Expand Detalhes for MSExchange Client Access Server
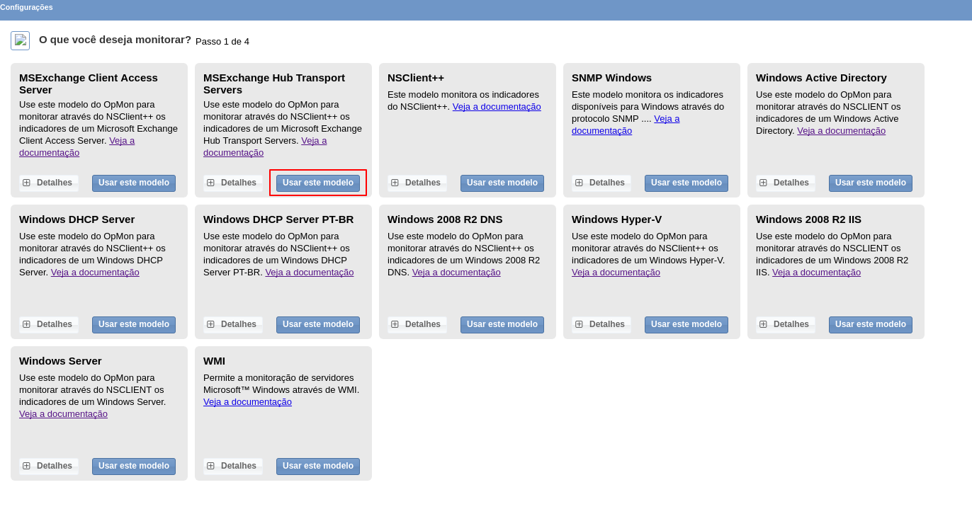This screenshot has height=509, width=972. click(49, 183)
